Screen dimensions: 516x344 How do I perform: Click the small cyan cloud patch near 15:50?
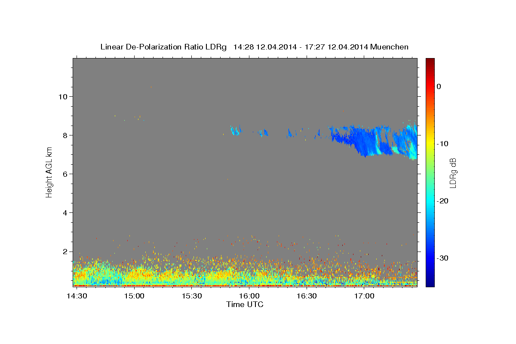point(235,130)
